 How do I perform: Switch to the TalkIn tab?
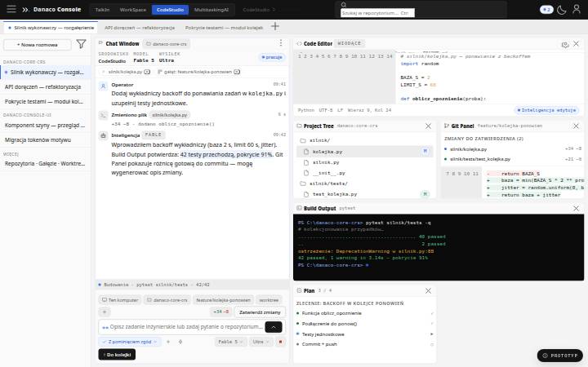pos(102,10)
